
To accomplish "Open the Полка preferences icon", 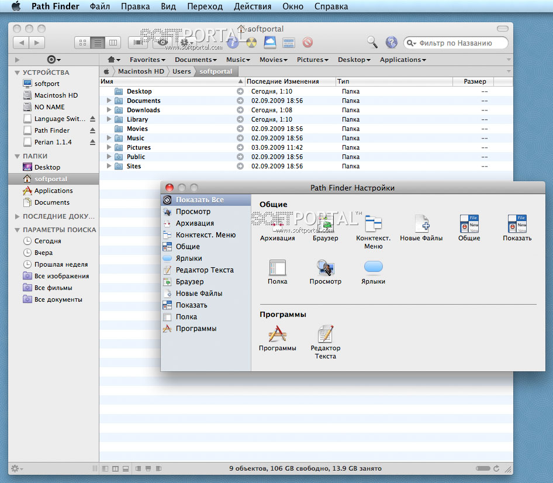I will click(277, 268).
